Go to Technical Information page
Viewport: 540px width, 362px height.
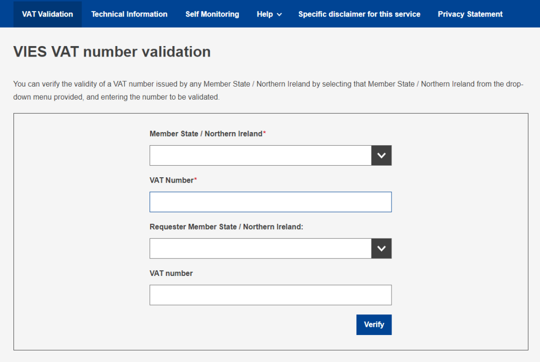coord(129,14)
